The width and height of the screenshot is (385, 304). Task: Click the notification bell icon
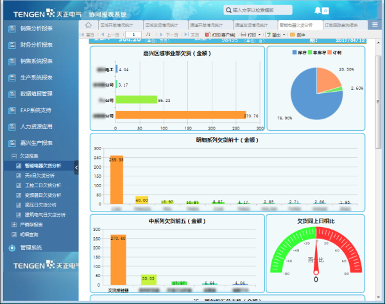coord(318,10)
